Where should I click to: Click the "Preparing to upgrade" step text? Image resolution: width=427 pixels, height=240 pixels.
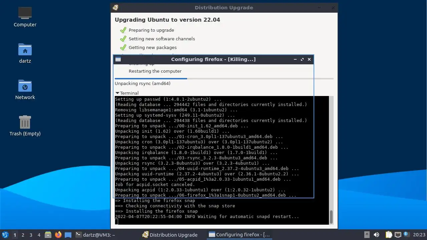(x=151, y=30)
